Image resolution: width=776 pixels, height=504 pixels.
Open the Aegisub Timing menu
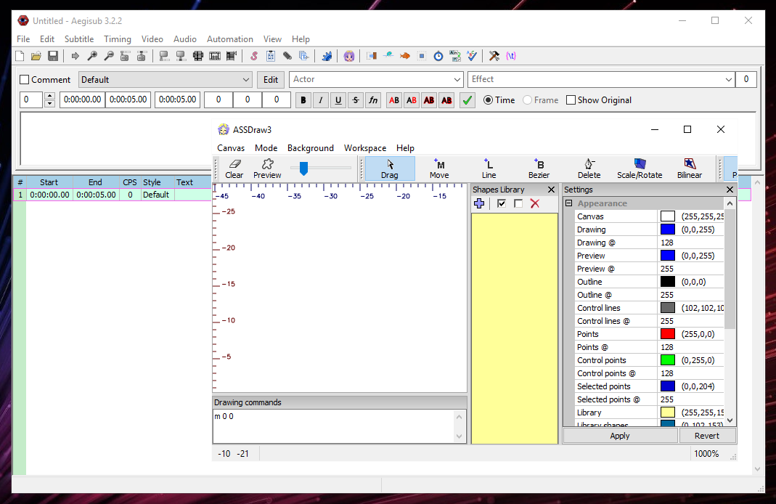pyautogui.click(x=118, y=39)
